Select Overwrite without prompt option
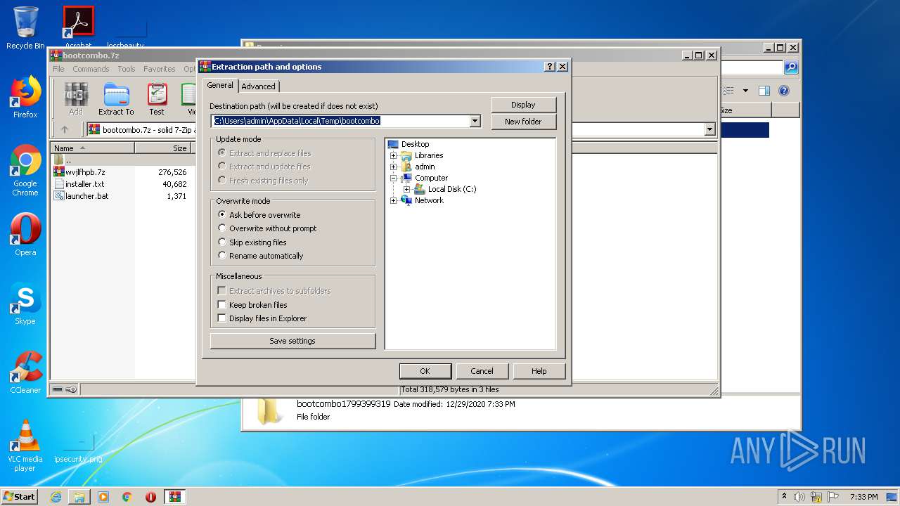The image size is (900, 506). click(267, 228)
